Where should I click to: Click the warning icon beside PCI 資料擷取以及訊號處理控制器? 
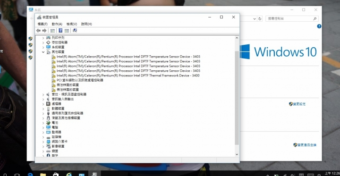pyautogui.click(x=53, y=80)
